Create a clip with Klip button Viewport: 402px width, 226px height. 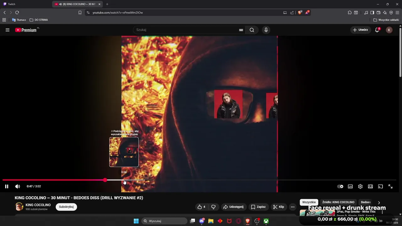[279, 207]
